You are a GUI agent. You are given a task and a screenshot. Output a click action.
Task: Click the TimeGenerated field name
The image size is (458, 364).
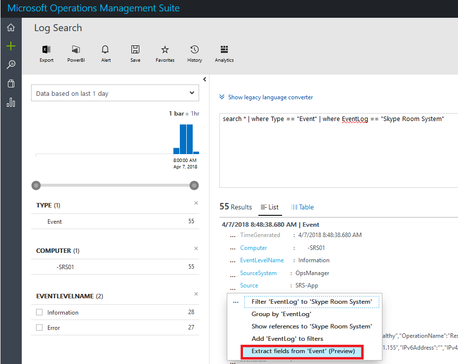point(260,235)
